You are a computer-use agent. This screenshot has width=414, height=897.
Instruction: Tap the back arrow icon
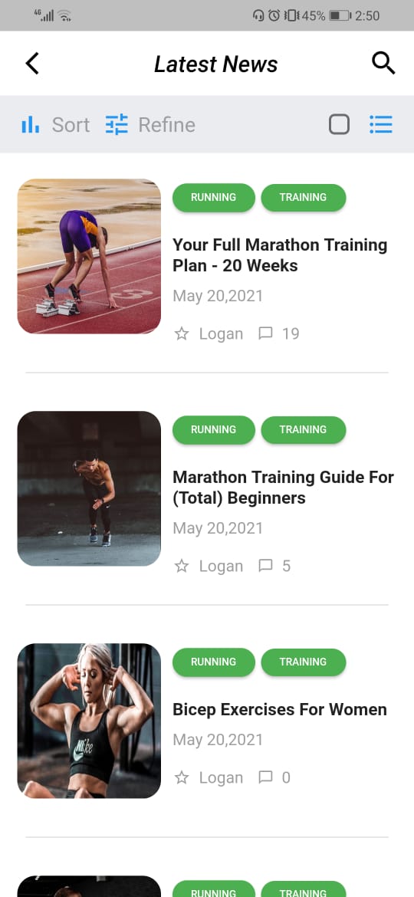point(32,64)
